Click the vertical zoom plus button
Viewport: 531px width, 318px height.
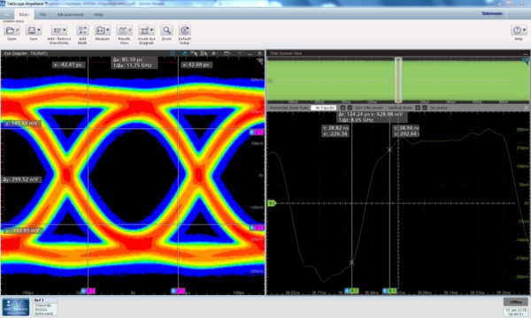(418, 108)
